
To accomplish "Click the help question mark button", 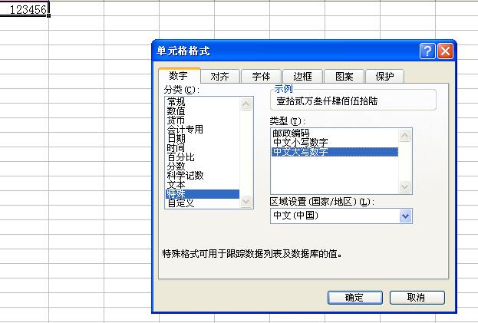I will coord(428,51).
